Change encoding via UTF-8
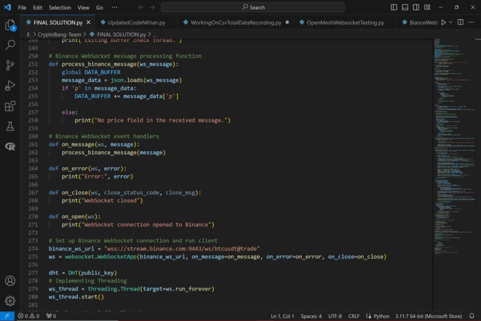This screenshot has height=321, width=481. click(x=335, y=316)
